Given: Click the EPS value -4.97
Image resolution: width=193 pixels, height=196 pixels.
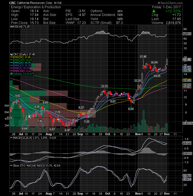Looking at the screenshot, I should click(x=82, y=15).
